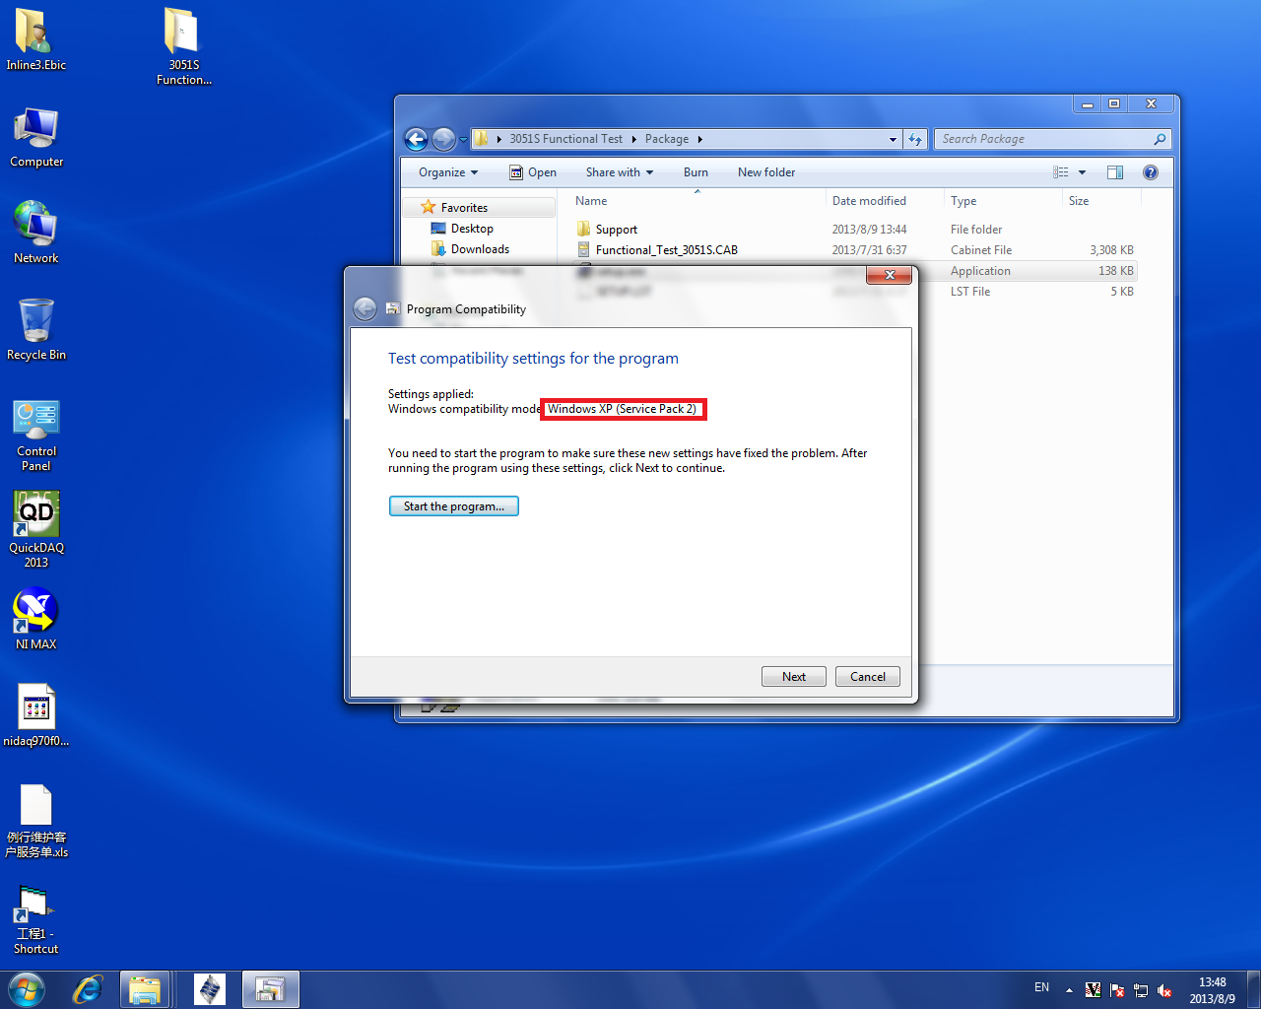Show hidden tray icons arrow
Image resolution: width=1261 pixels, height=1009 pixels.
(1069, 990)
